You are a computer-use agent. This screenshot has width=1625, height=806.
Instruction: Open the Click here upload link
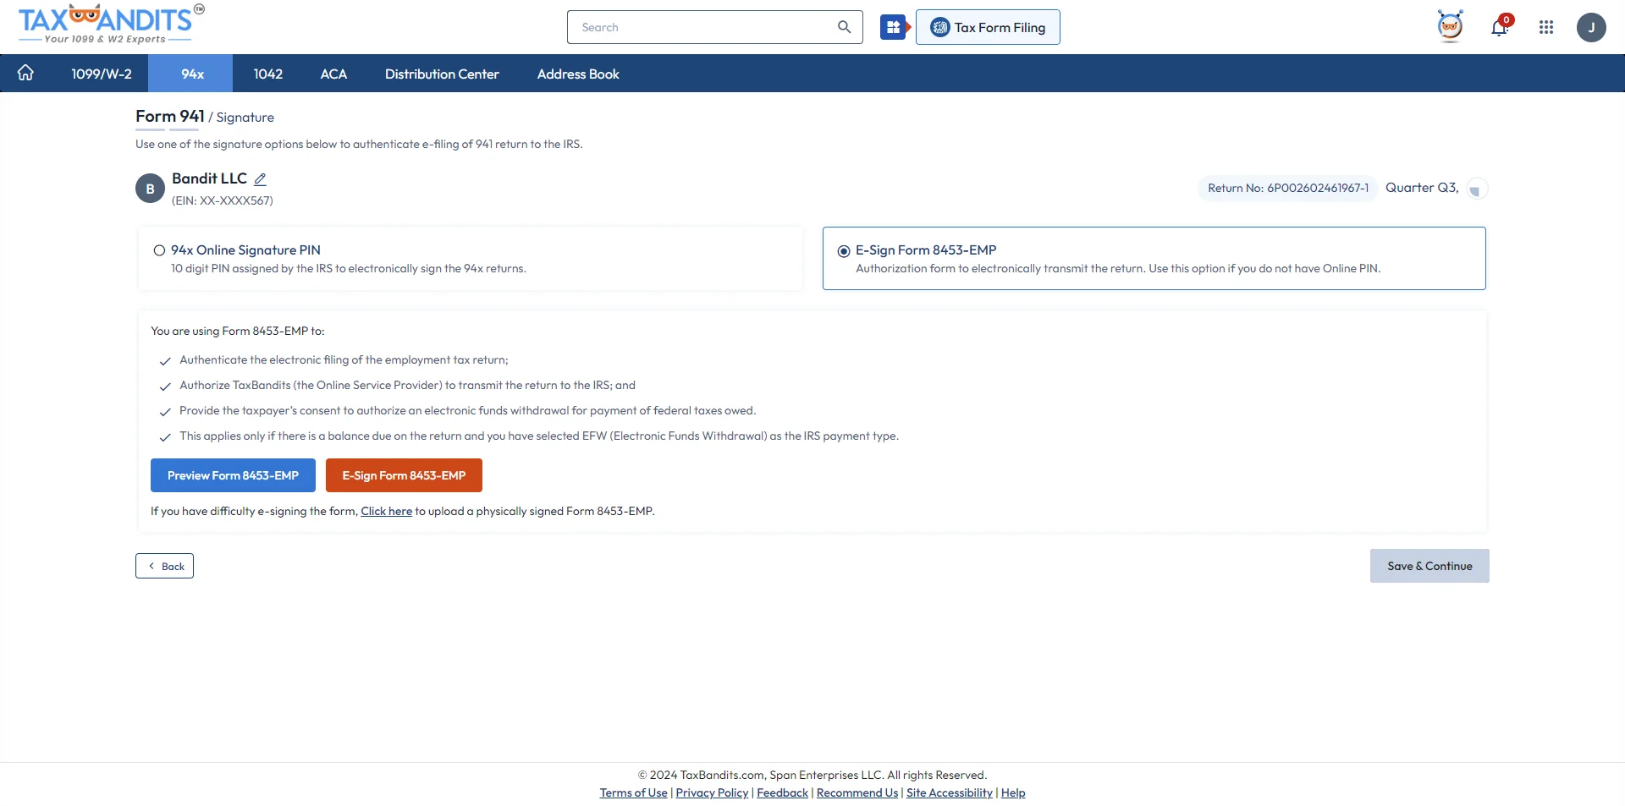point(386,511)
